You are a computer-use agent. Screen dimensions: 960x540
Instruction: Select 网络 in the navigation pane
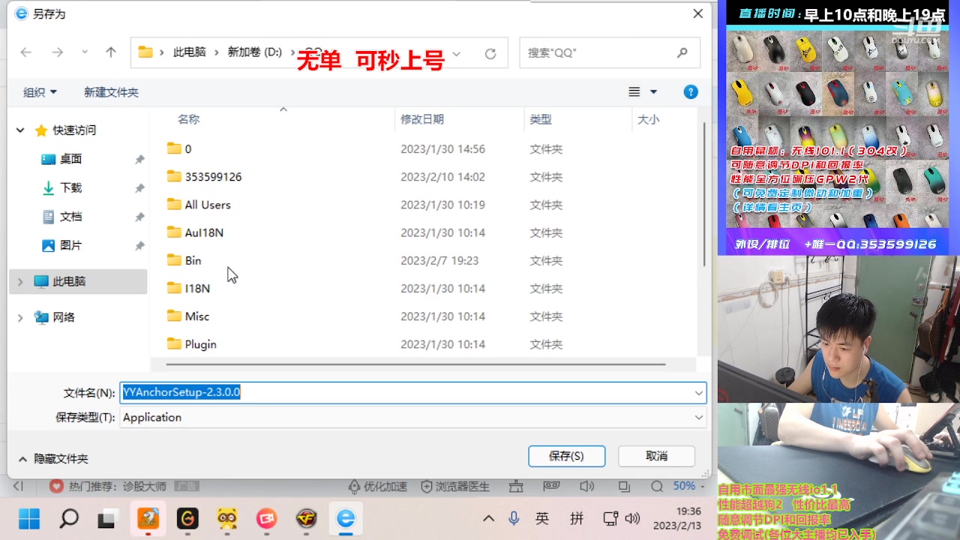63,317
